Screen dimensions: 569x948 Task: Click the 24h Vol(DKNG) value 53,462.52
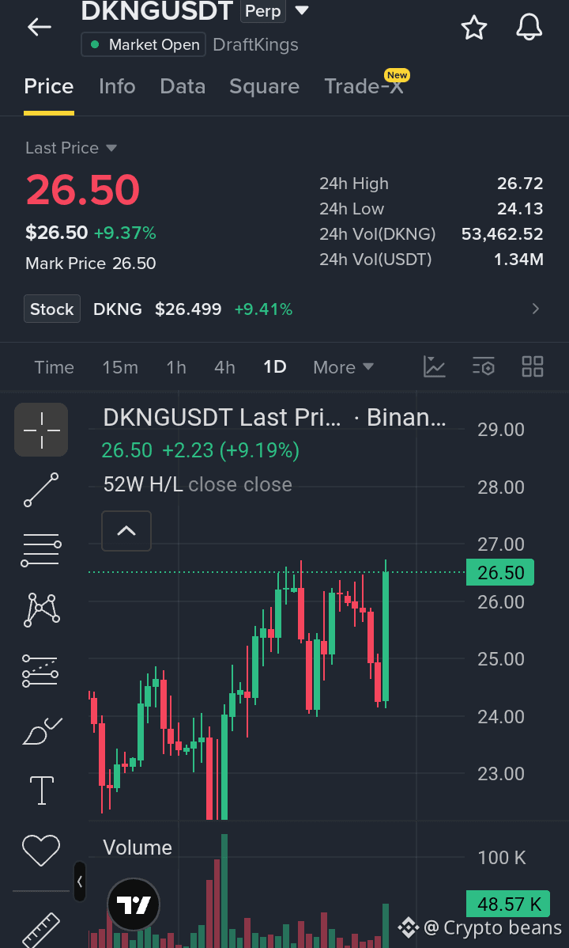[x=503, y=234]
